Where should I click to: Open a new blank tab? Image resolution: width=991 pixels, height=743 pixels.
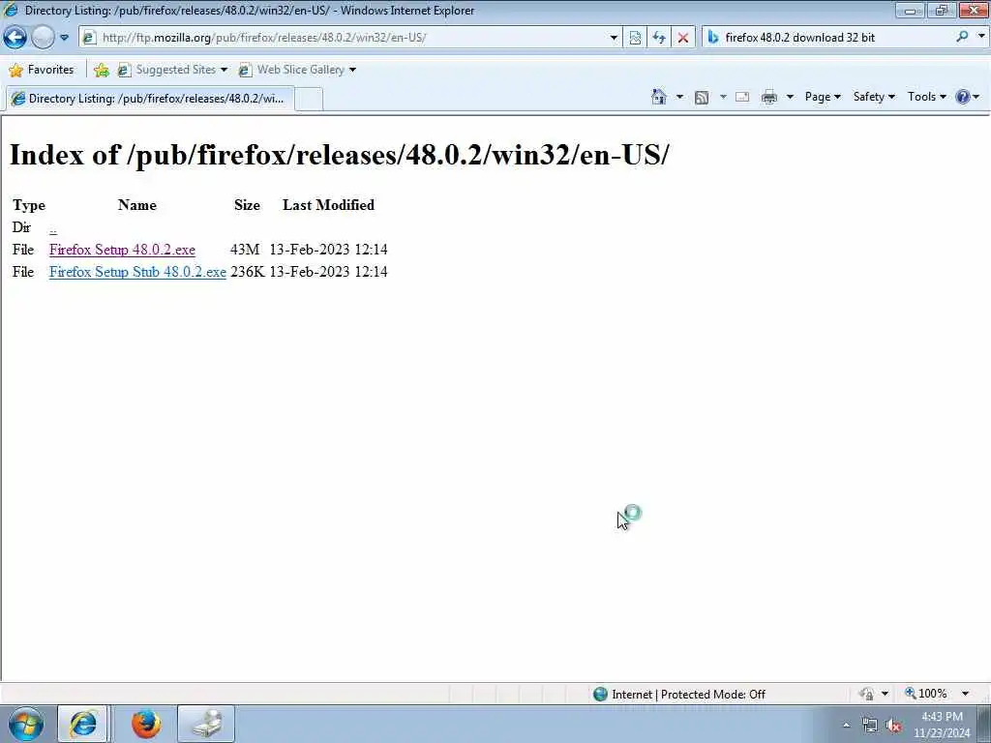click(x=309, y=100)
